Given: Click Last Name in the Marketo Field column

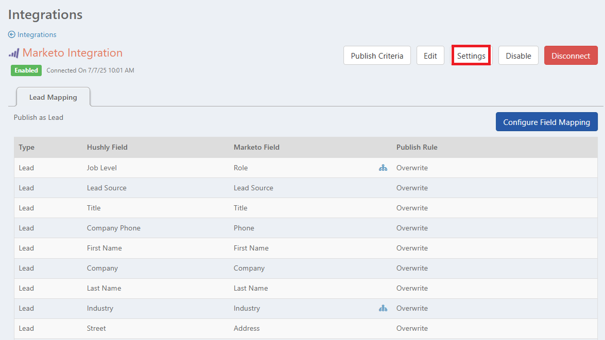Looking at the screenshot, I should (x=250, y=288).
